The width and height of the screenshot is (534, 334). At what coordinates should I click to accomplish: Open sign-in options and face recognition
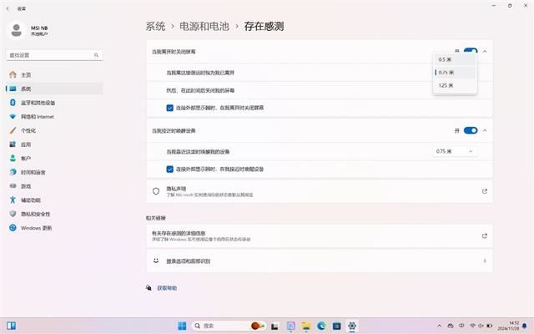point(320,261)
